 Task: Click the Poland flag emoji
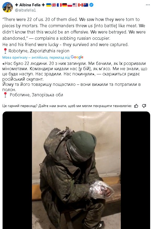(70, 5)
